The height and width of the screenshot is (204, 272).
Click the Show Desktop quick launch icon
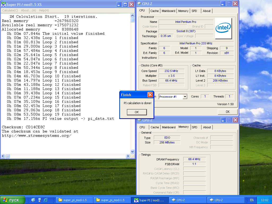click(39, 200)
